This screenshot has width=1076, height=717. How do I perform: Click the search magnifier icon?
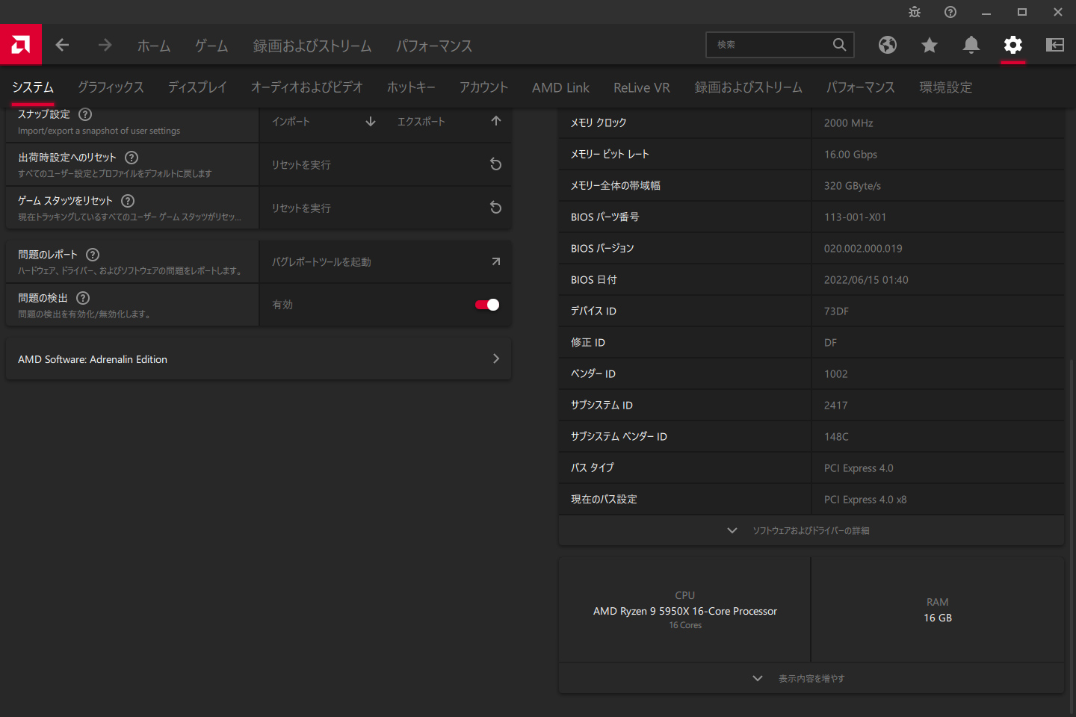tap(840, 45)
